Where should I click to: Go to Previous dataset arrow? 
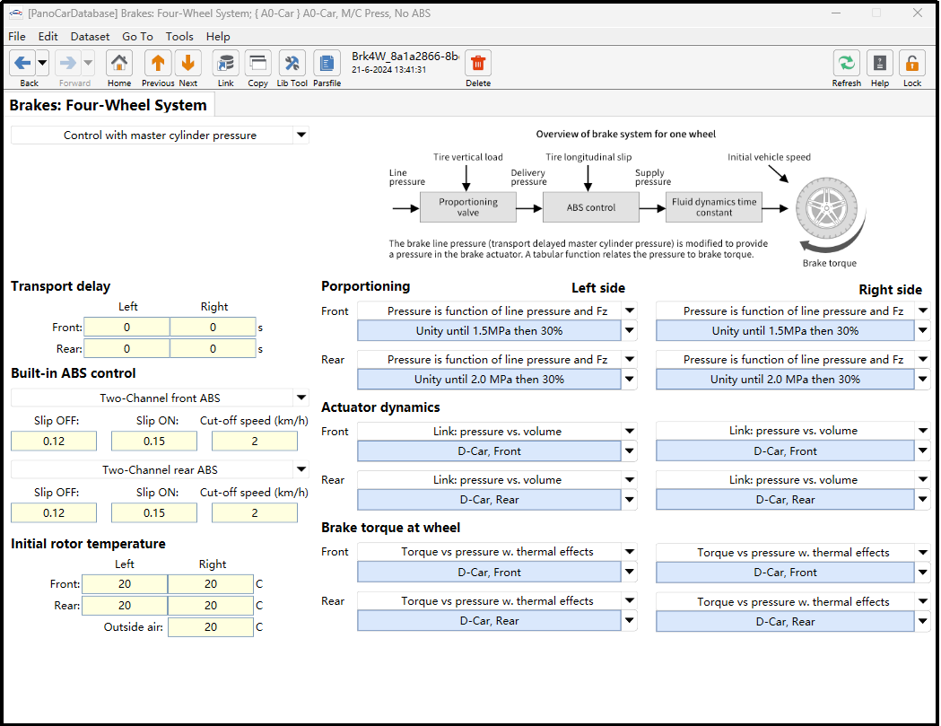[158, 63]
